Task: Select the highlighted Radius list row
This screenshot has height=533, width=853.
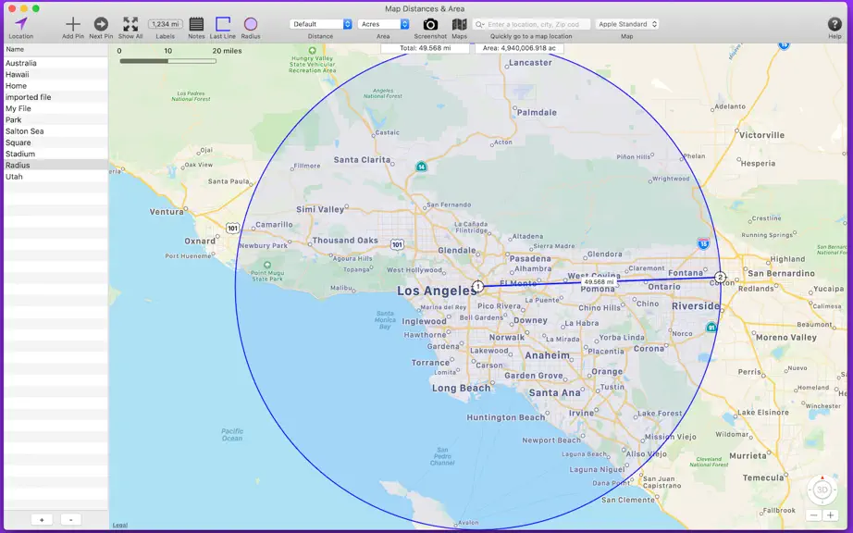Action: coord(56,166)
